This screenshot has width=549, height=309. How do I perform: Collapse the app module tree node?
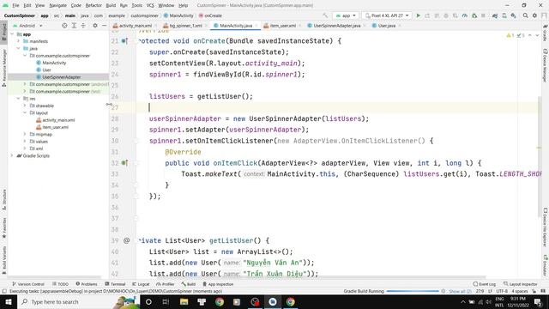12,34
